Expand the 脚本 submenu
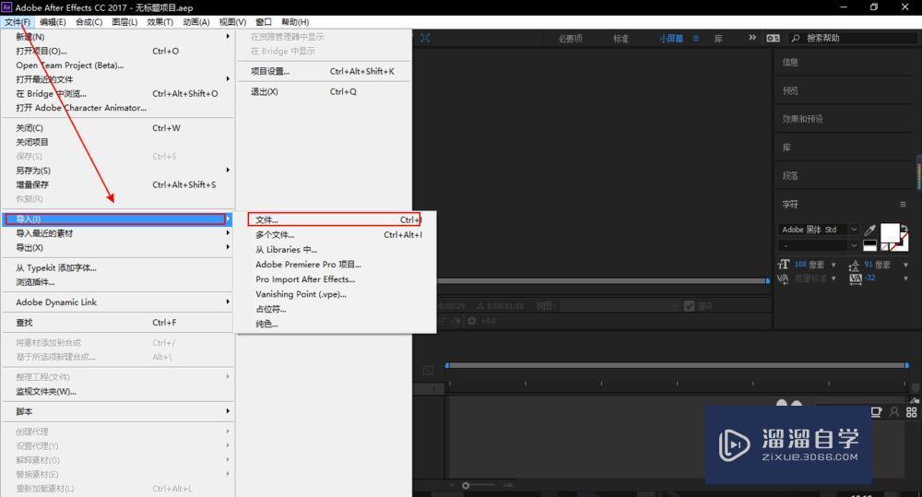The width and height of the screenshot is (922, 497). (x=228, y=411)
